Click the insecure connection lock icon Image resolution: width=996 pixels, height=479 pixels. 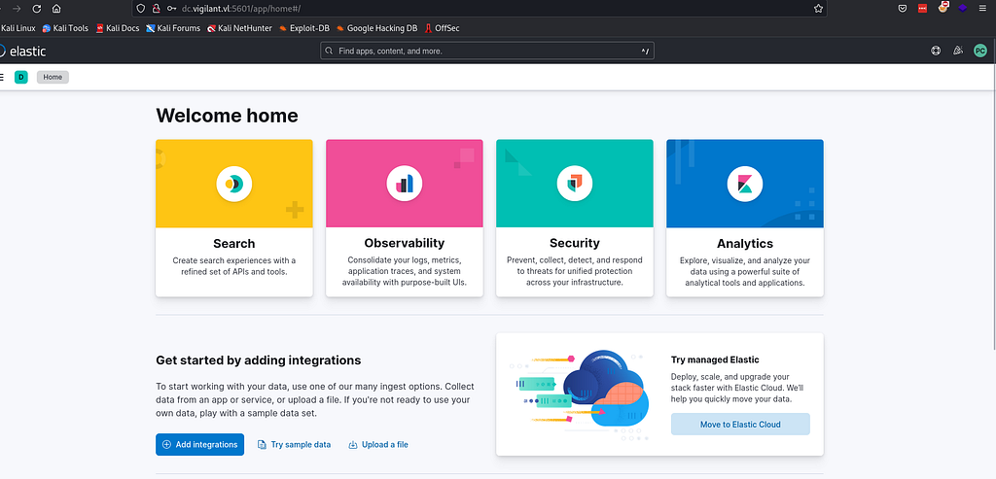coord(157,8)
